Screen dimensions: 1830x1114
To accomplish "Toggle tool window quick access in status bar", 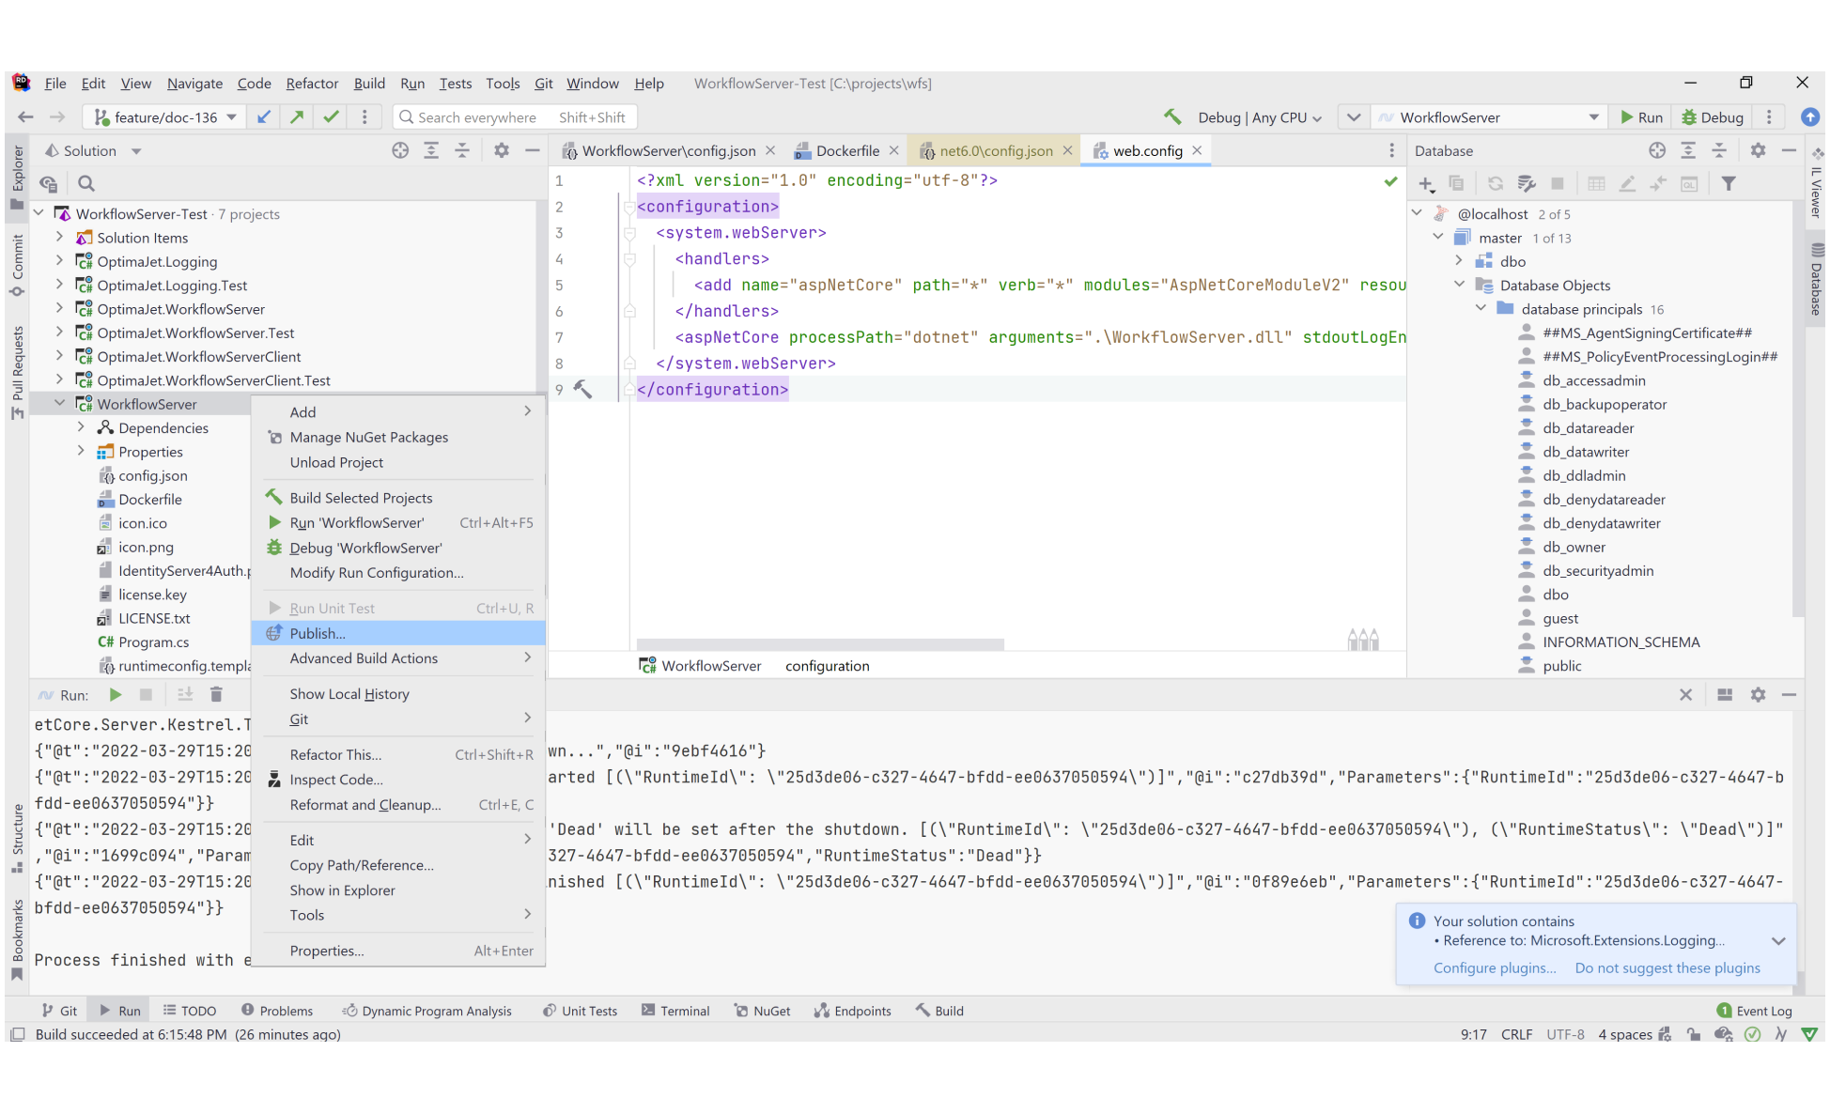I will (x=17, y=1034).
